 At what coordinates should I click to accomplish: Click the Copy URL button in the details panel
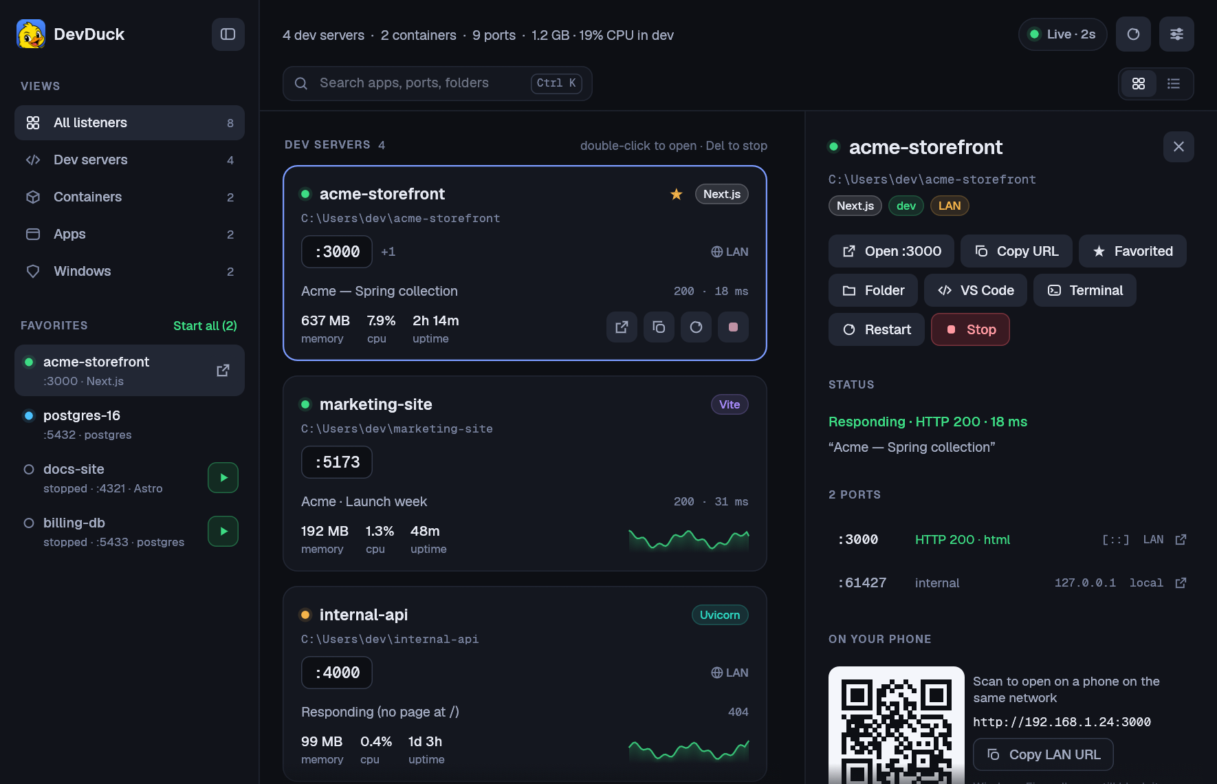pyautogui.click(x=1016, y=251)
